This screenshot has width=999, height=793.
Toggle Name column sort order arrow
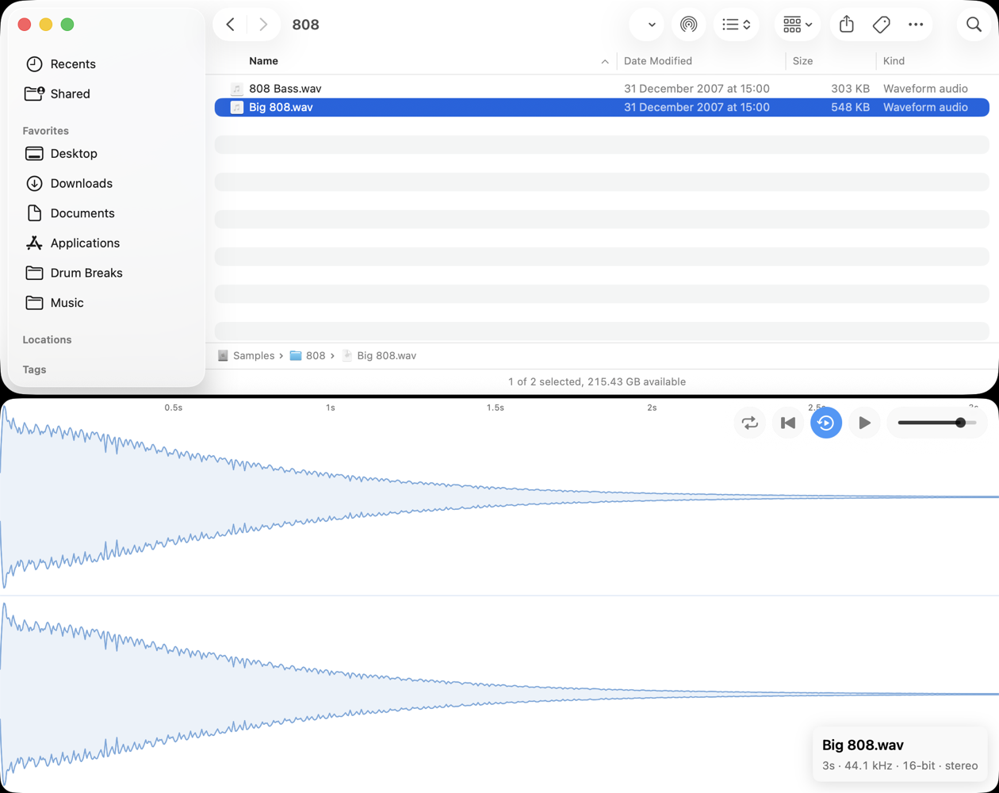click(x=605, y=61)
